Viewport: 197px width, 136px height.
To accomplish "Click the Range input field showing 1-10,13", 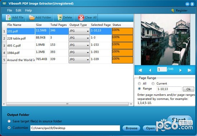I will 169,89.
